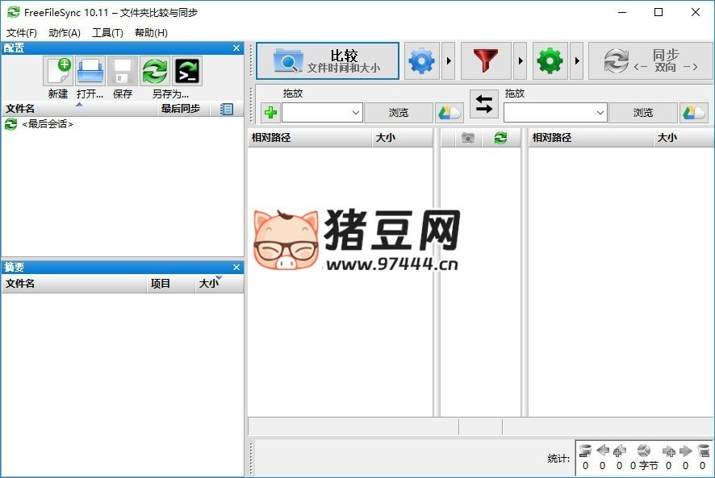The width and height of the screenshot is (715, 478).
Task: Open the 工具(T) menu
Action: pyautogui.click(x=107, y=33)
